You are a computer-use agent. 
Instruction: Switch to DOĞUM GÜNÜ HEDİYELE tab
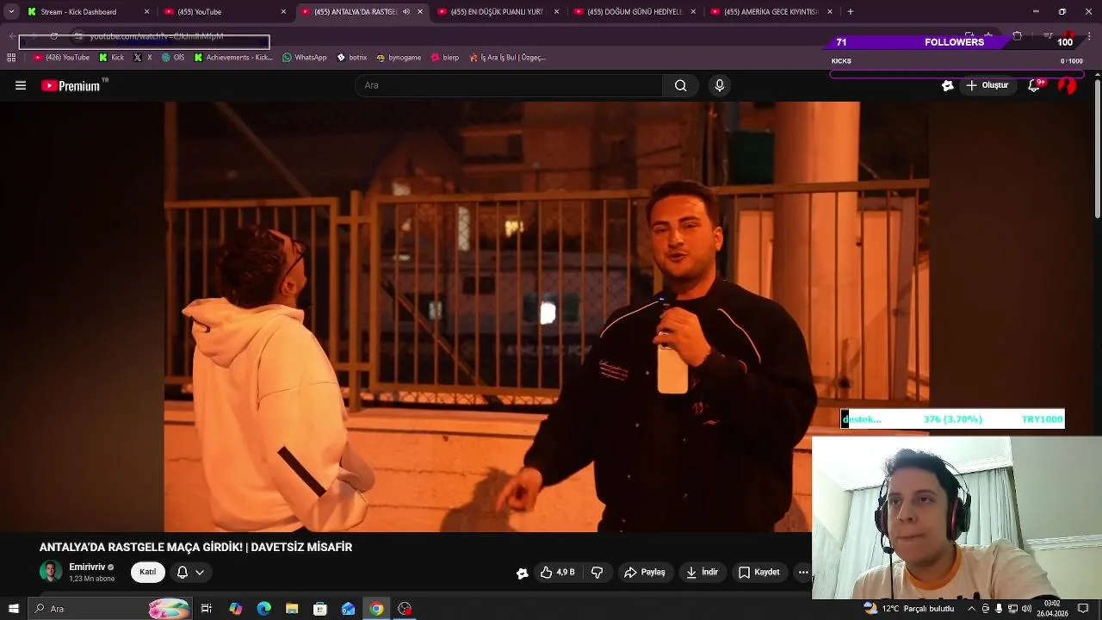pos(635,12)
